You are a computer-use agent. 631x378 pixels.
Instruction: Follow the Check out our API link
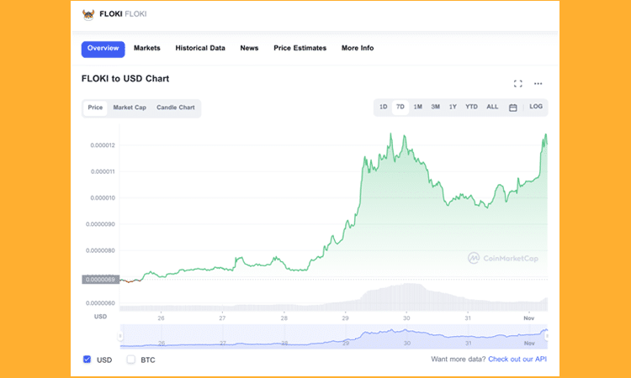[x=517, y=360]
